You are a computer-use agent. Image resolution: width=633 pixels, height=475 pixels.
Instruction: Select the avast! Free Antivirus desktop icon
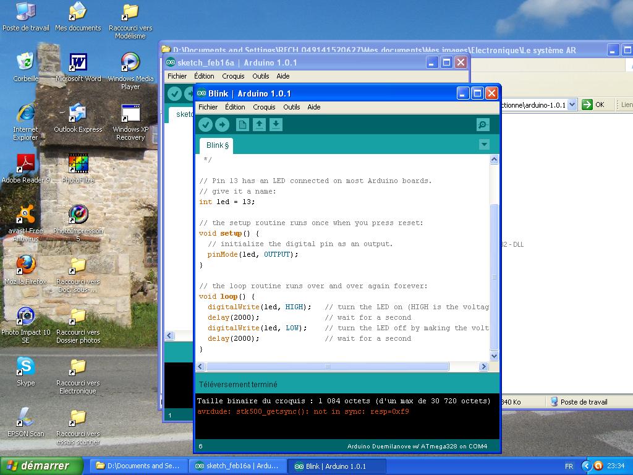[25, 214]
